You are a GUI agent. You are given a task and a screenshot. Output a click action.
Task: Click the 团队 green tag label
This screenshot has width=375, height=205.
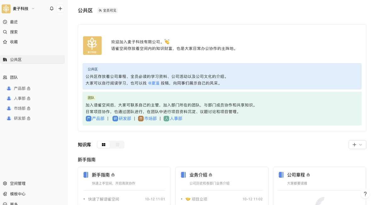click(91, 98)
